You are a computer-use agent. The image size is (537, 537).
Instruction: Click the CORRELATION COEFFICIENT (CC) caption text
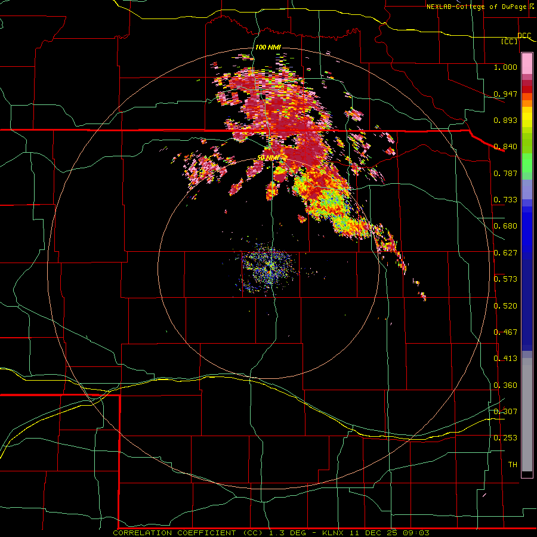(188, 533)
